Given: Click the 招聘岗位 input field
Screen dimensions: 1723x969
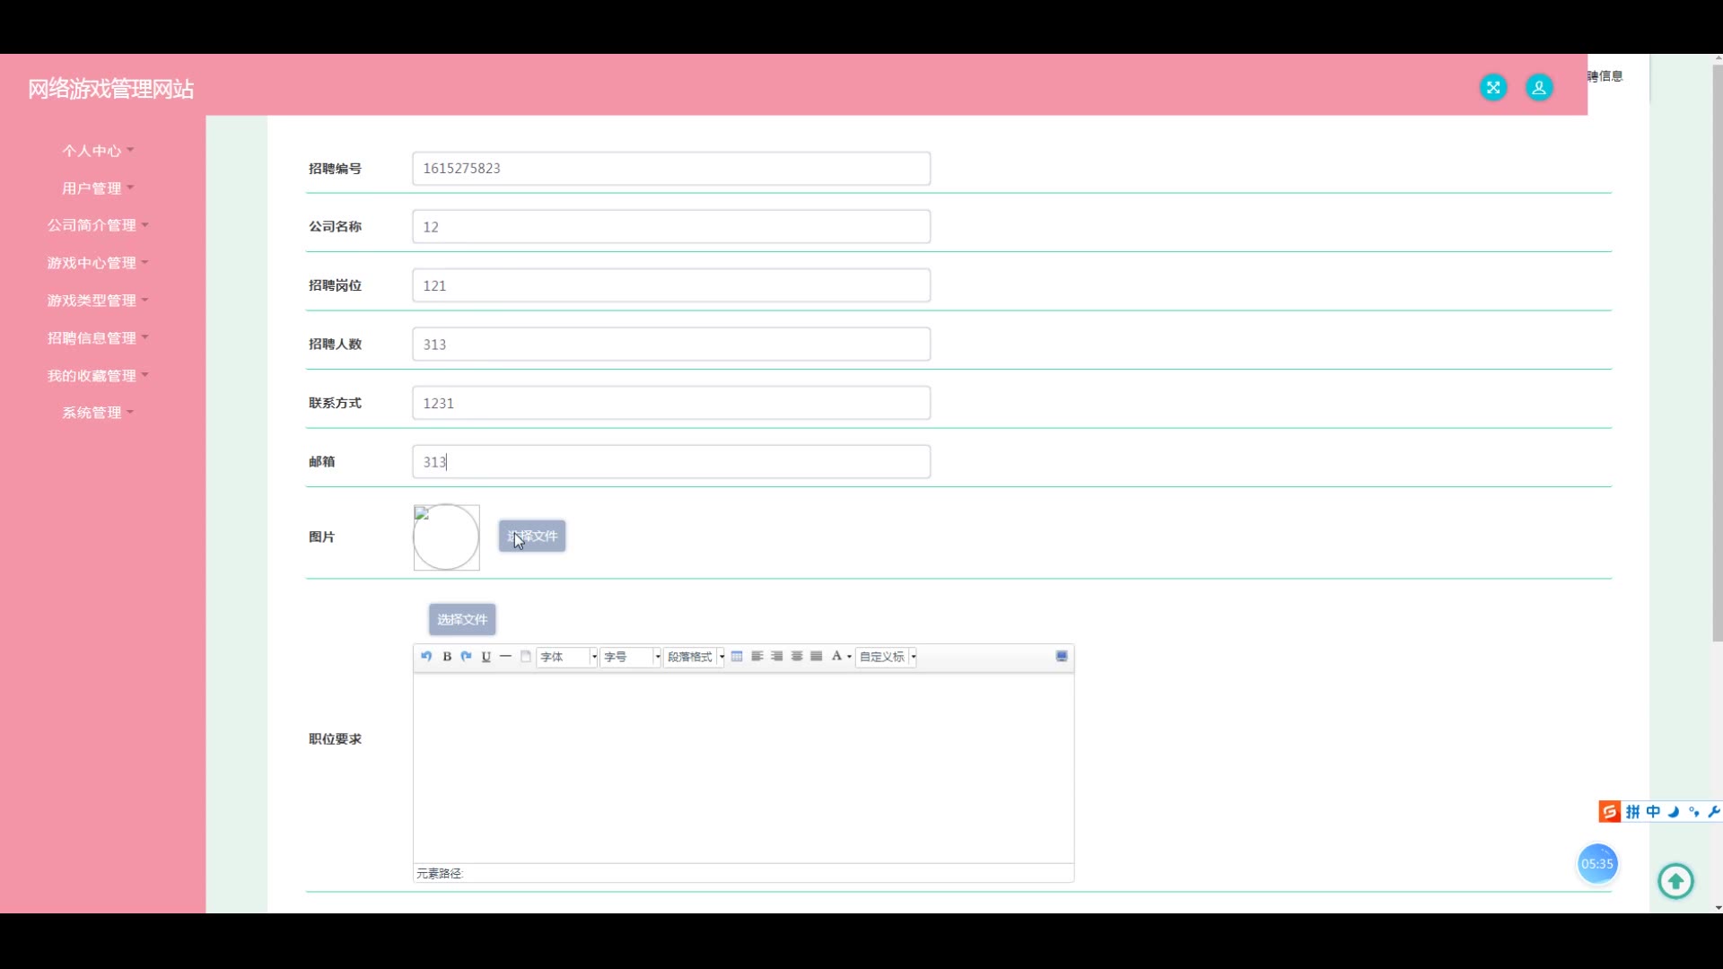Looking at the screenshot, I should coord(671,285).
